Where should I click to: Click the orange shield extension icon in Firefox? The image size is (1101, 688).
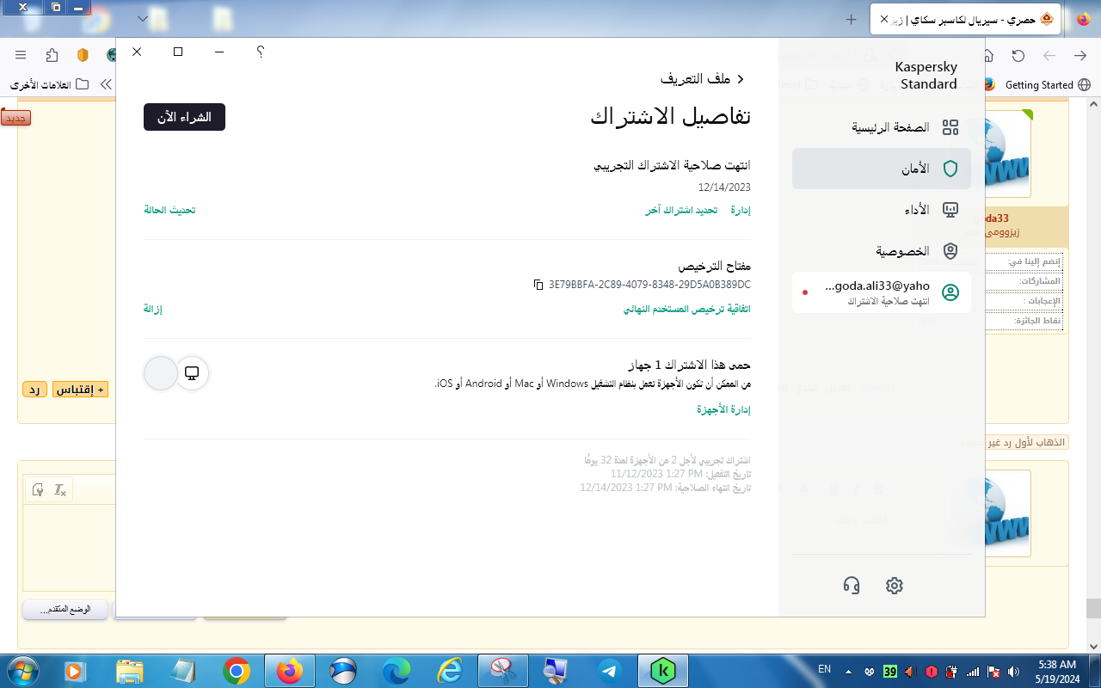coord(83,55)
